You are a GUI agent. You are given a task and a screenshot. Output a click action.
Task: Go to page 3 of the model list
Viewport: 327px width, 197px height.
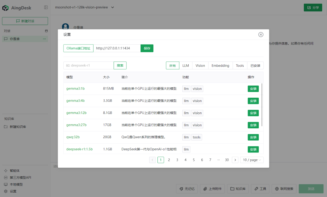[x=177, y=160]
